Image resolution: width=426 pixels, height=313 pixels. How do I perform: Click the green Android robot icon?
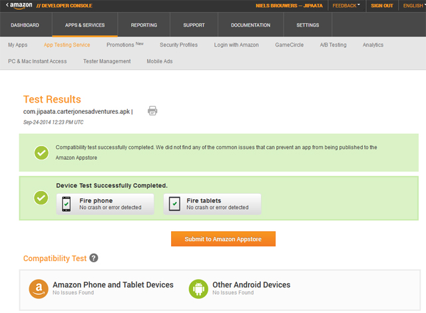pyautogui.click(x=198, y=289)
